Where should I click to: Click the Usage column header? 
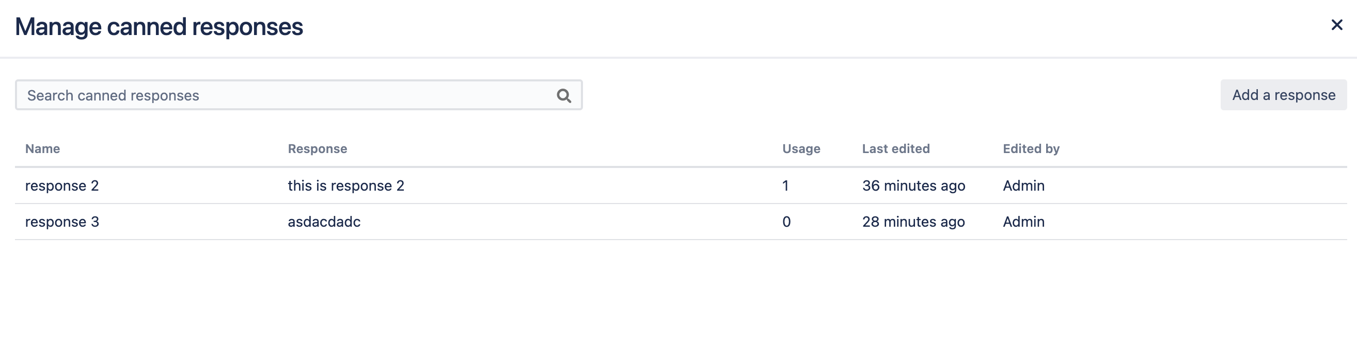coord(801,149)
